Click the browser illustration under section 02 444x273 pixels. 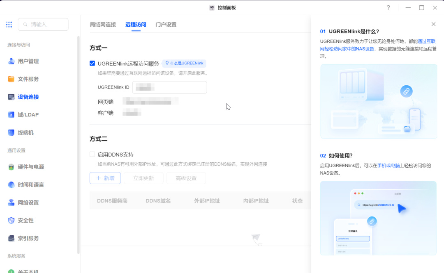pyautogui.click(x=378, y=218)
